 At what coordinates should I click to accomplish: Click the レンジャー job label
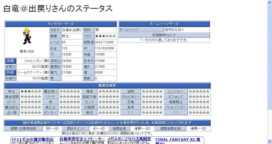(x=176, y=91)
